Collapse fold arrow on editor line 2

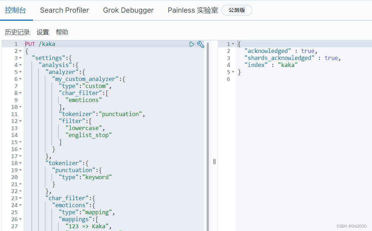pos(20,51)
